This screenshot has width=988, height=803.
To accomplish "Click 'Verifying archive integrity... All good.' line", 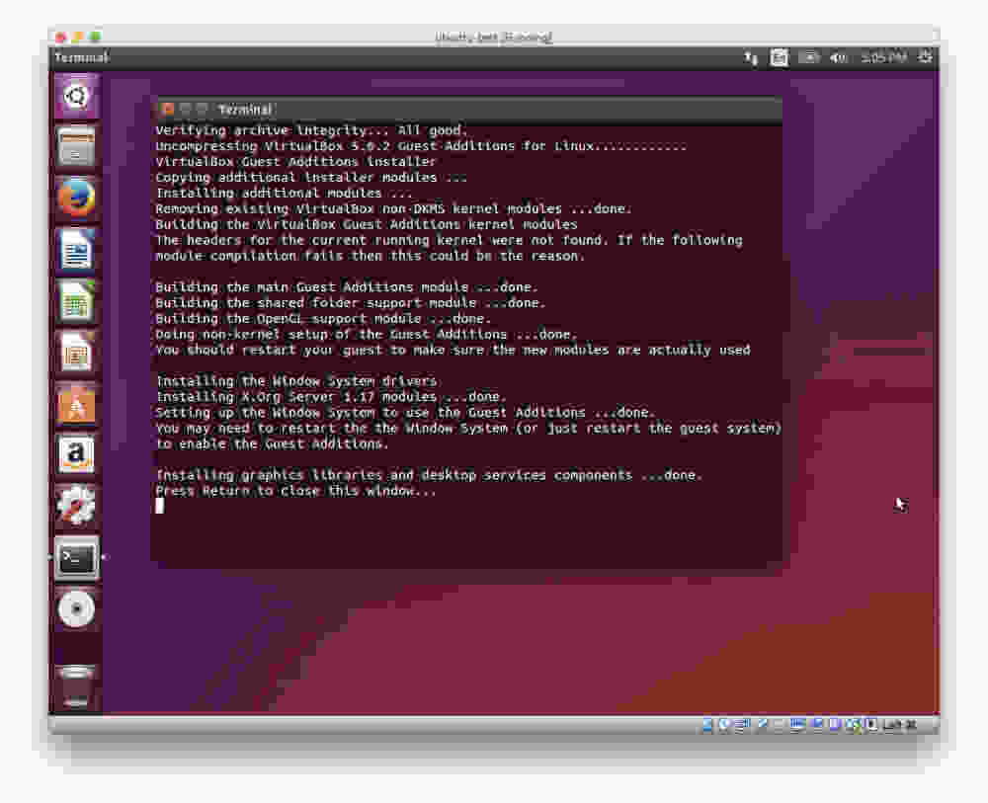I will tap(311, 130).
